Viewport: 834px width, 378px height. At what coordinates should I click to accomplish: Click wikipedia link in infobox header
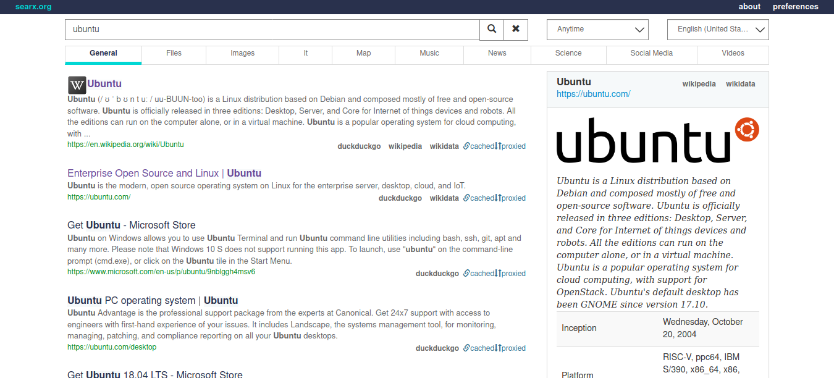point(699,84)
